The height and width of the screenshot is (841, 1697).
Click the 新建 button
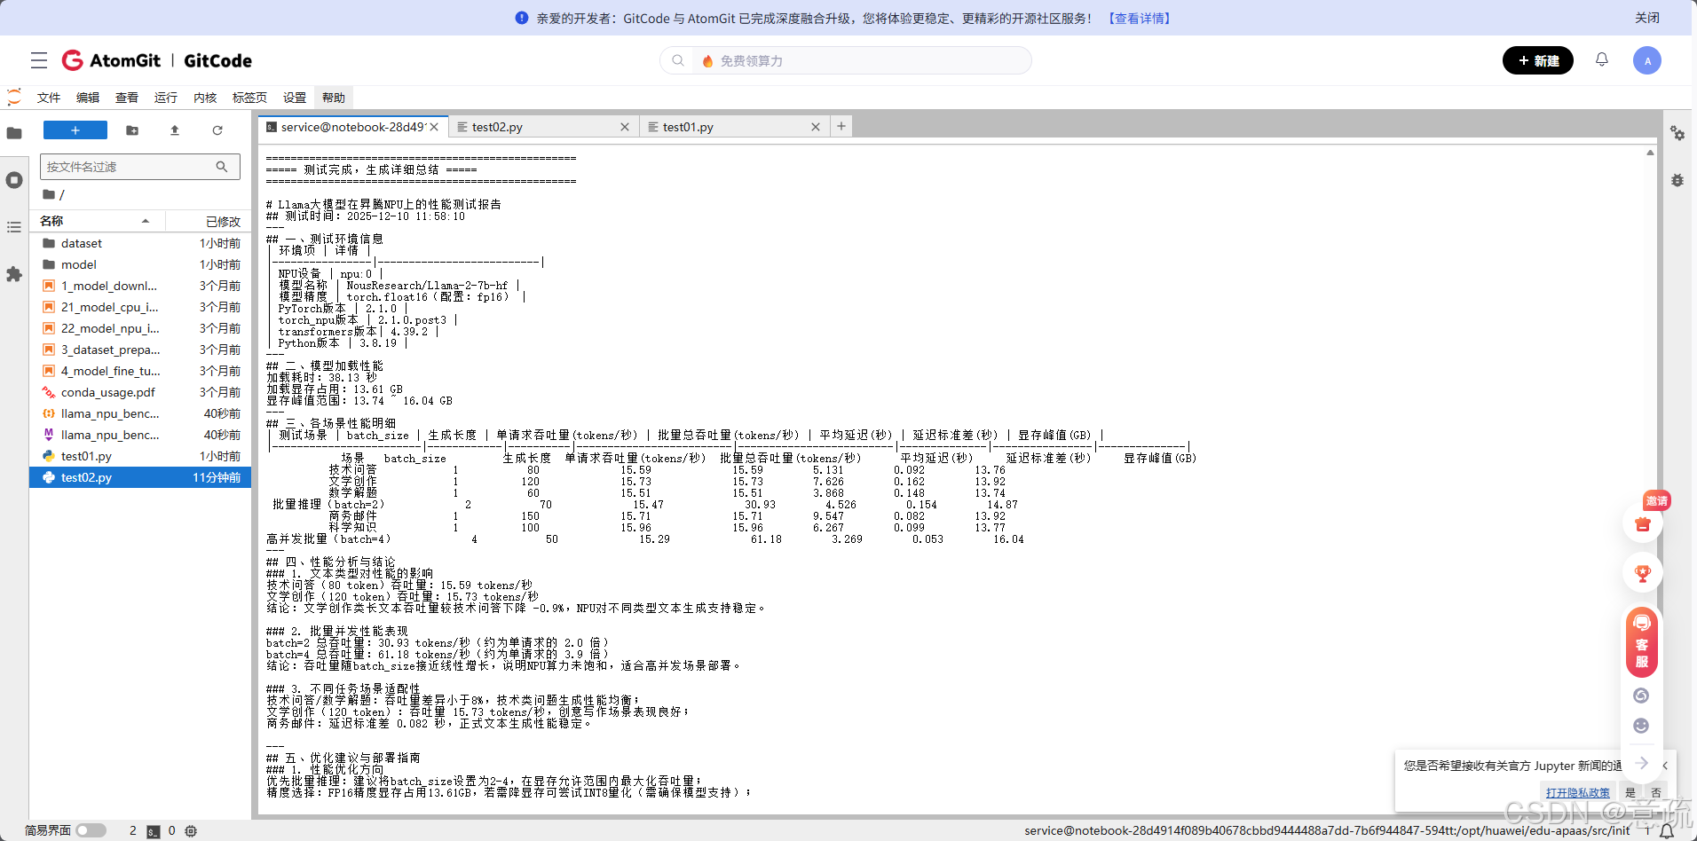click(x=1537, y=60)
